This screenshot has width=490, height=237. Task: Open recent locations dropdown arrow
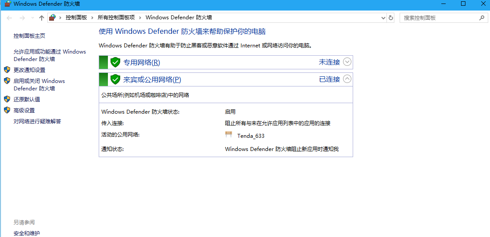coord(32,18)
